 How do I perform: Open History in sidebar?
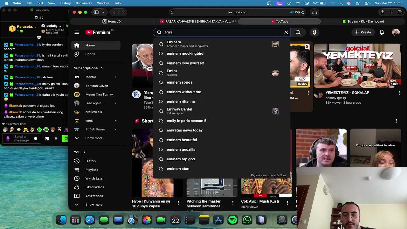coord(96,161)
